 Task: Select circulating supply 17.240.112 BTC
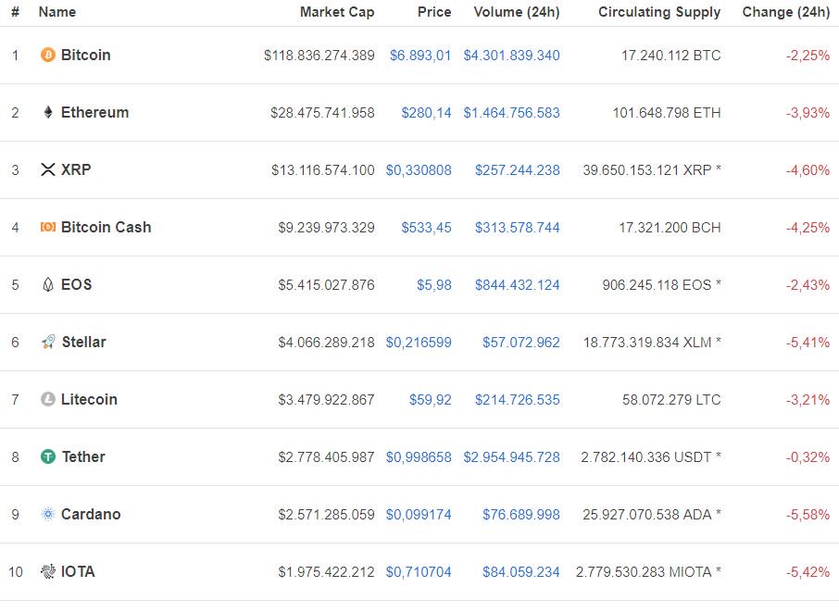tap(671, 56)
